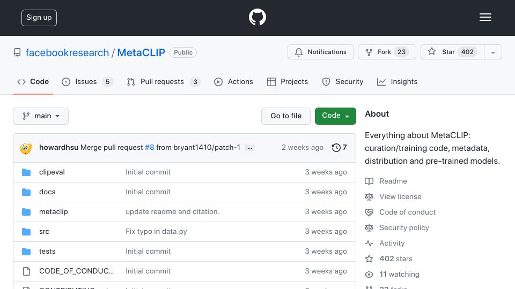
Task: Open 'update readme and citation.' commit
Action: pyautogui.click(x=172, y=212)
